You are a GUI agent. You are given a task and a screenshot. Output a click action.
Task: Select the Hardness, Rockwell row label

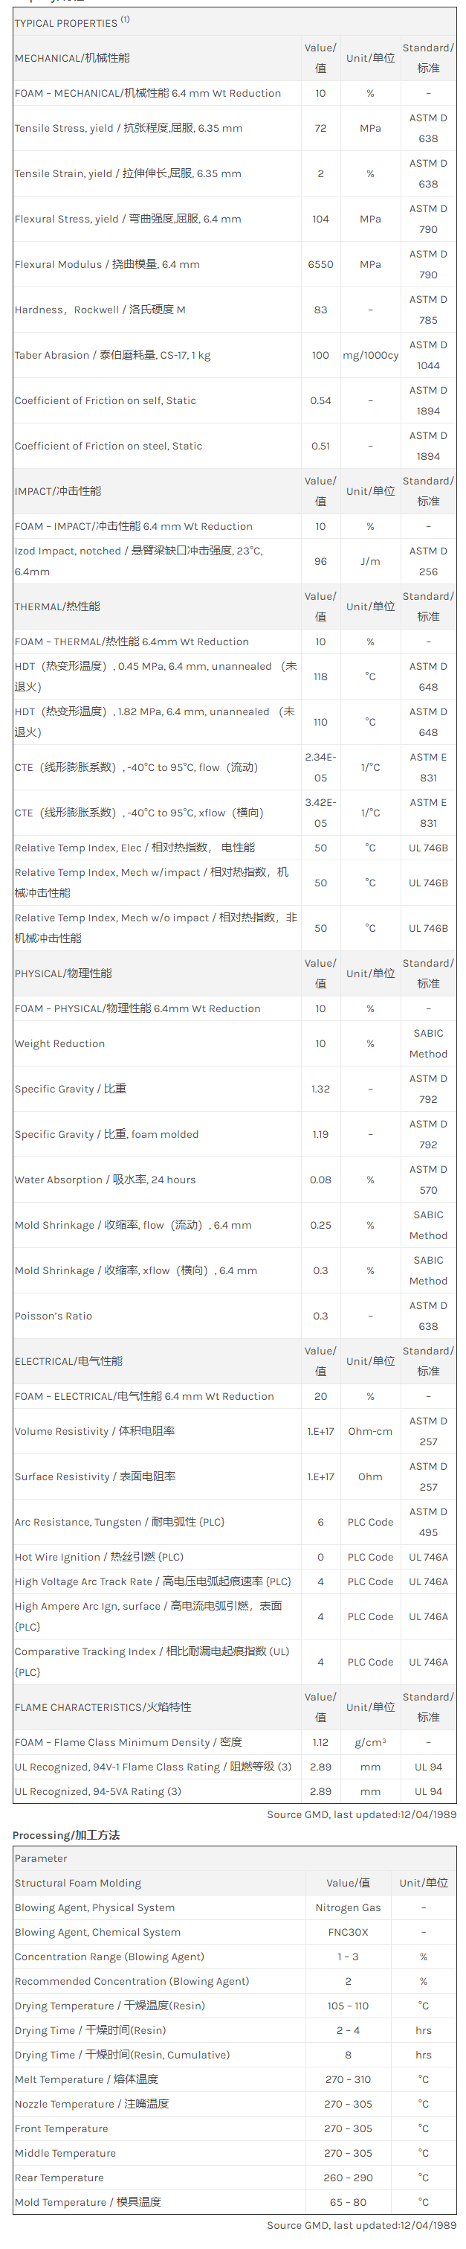(100, 310)
